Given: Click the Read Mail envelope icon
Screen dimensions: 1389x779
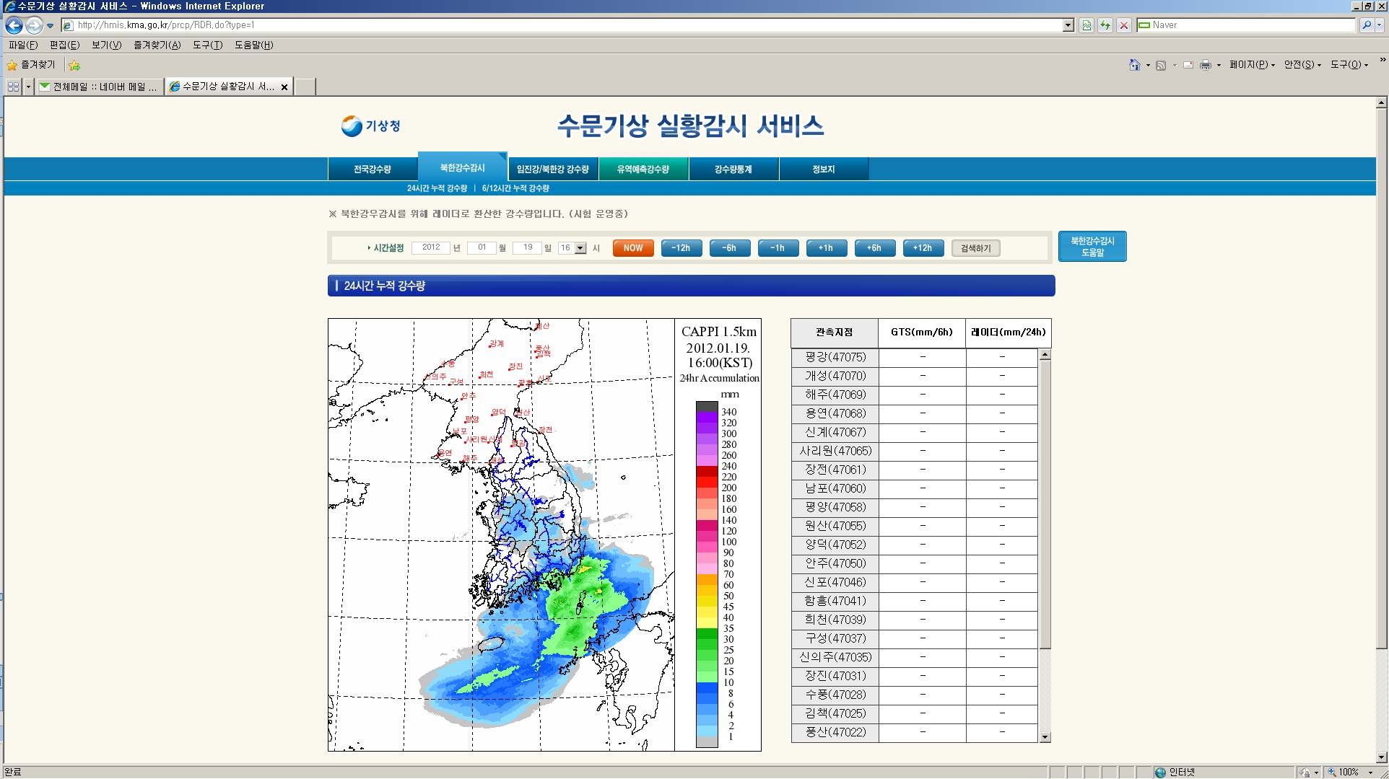Looking at the screenshot, I should tap(1188, 65).
